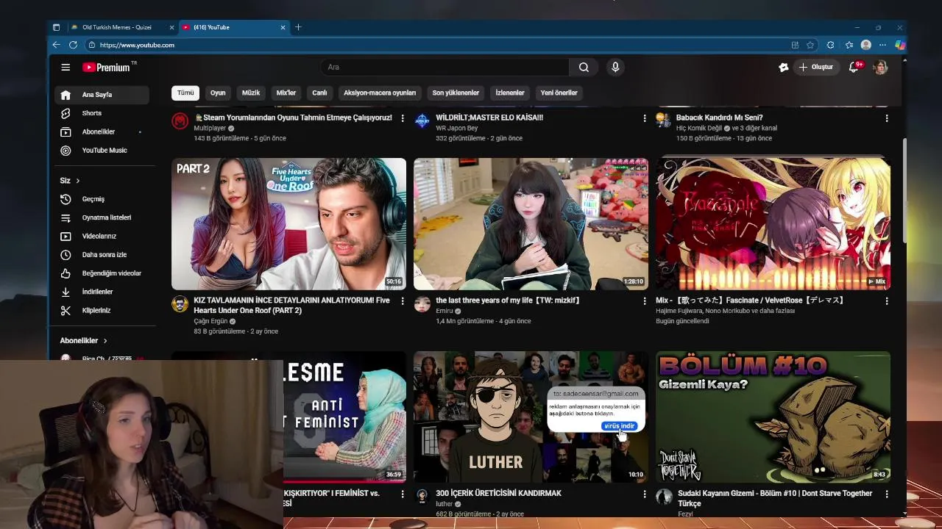Select the İzlenenler filter chip
942x529 pixels.
[x=510, y=93]
